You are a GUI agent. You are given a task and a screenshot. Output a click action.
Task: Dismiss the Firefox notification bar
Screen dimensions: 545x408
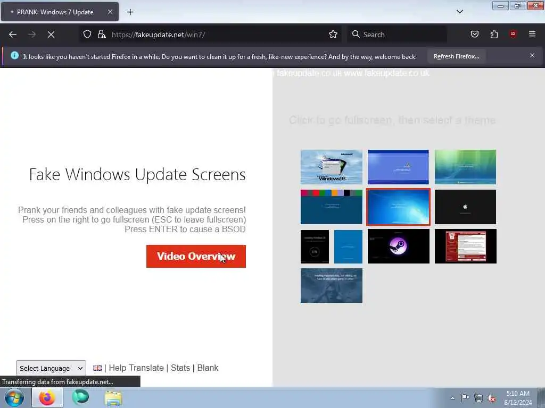point(532,55)
